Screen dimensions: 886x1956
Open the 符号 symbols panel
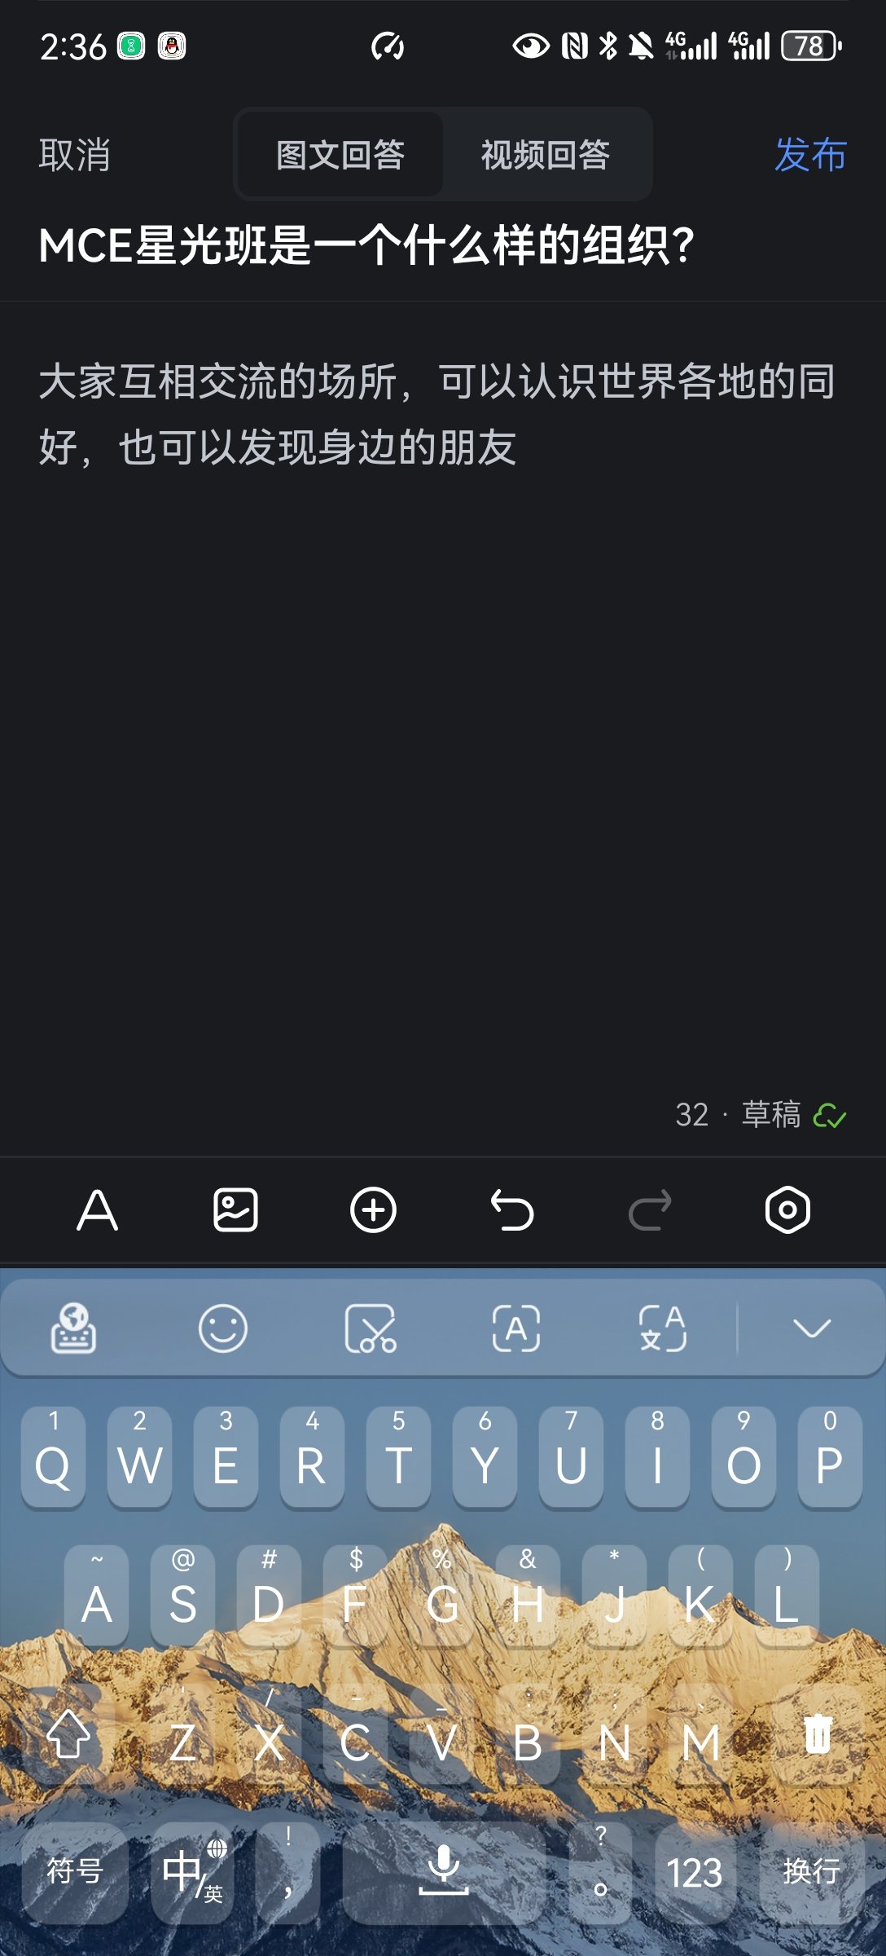pos(75,1872)
